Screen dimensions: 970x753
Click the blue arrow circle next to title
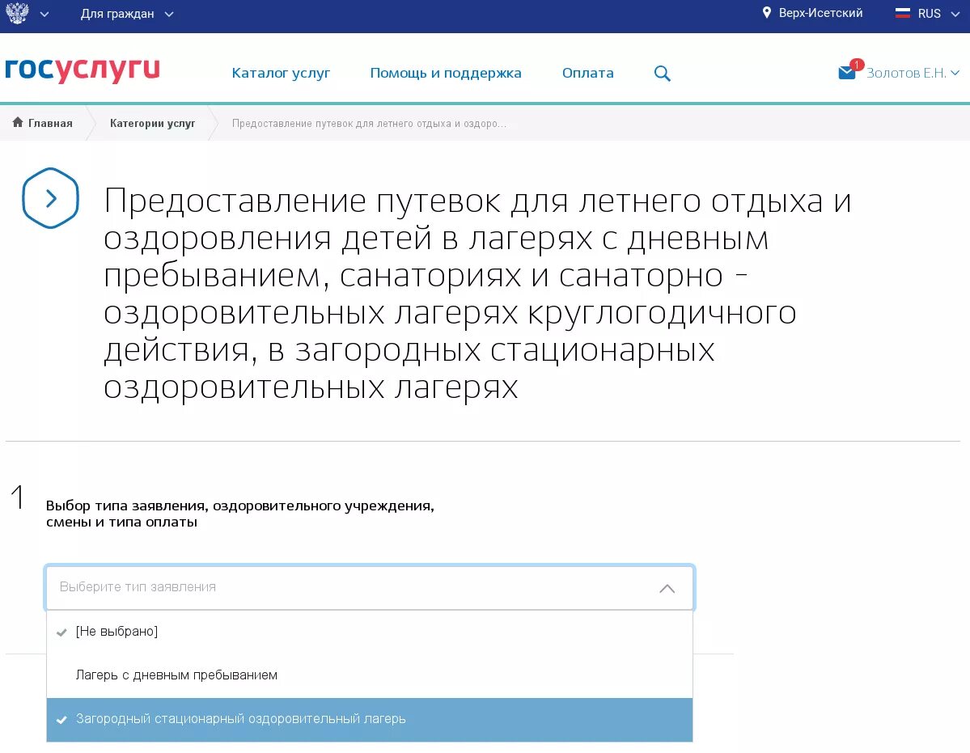click(50, 198)
